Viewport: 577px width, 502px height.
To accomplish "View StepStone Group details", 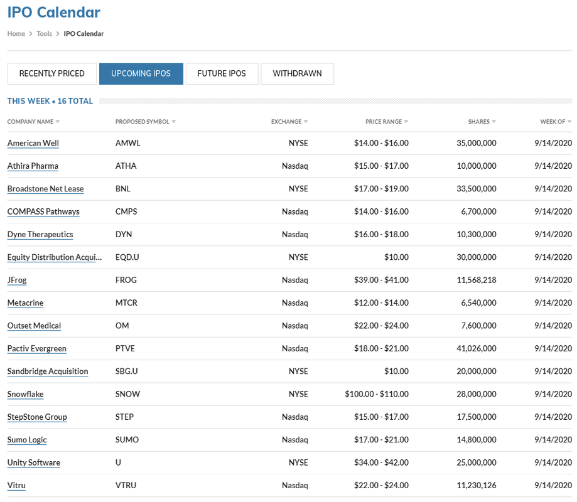I will click(x=37, y=417).
